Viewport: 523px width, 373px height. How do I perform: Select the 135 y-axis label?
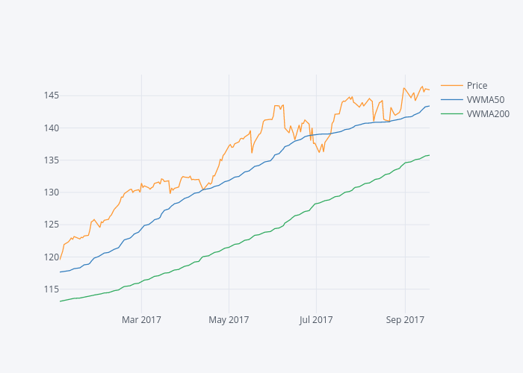51,160
